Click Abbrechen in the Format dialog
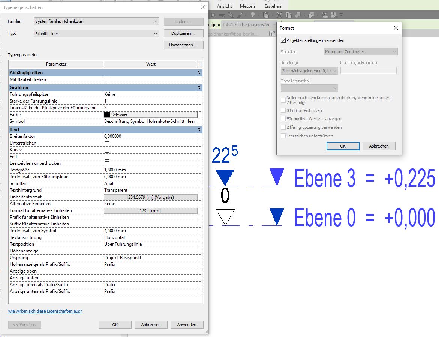The width and height of the screenshot is (439, 337). [379, 146]
